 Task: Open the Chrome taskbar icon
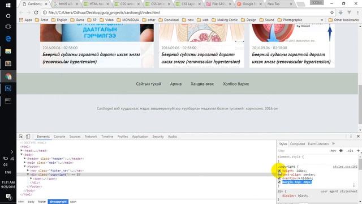8,76
